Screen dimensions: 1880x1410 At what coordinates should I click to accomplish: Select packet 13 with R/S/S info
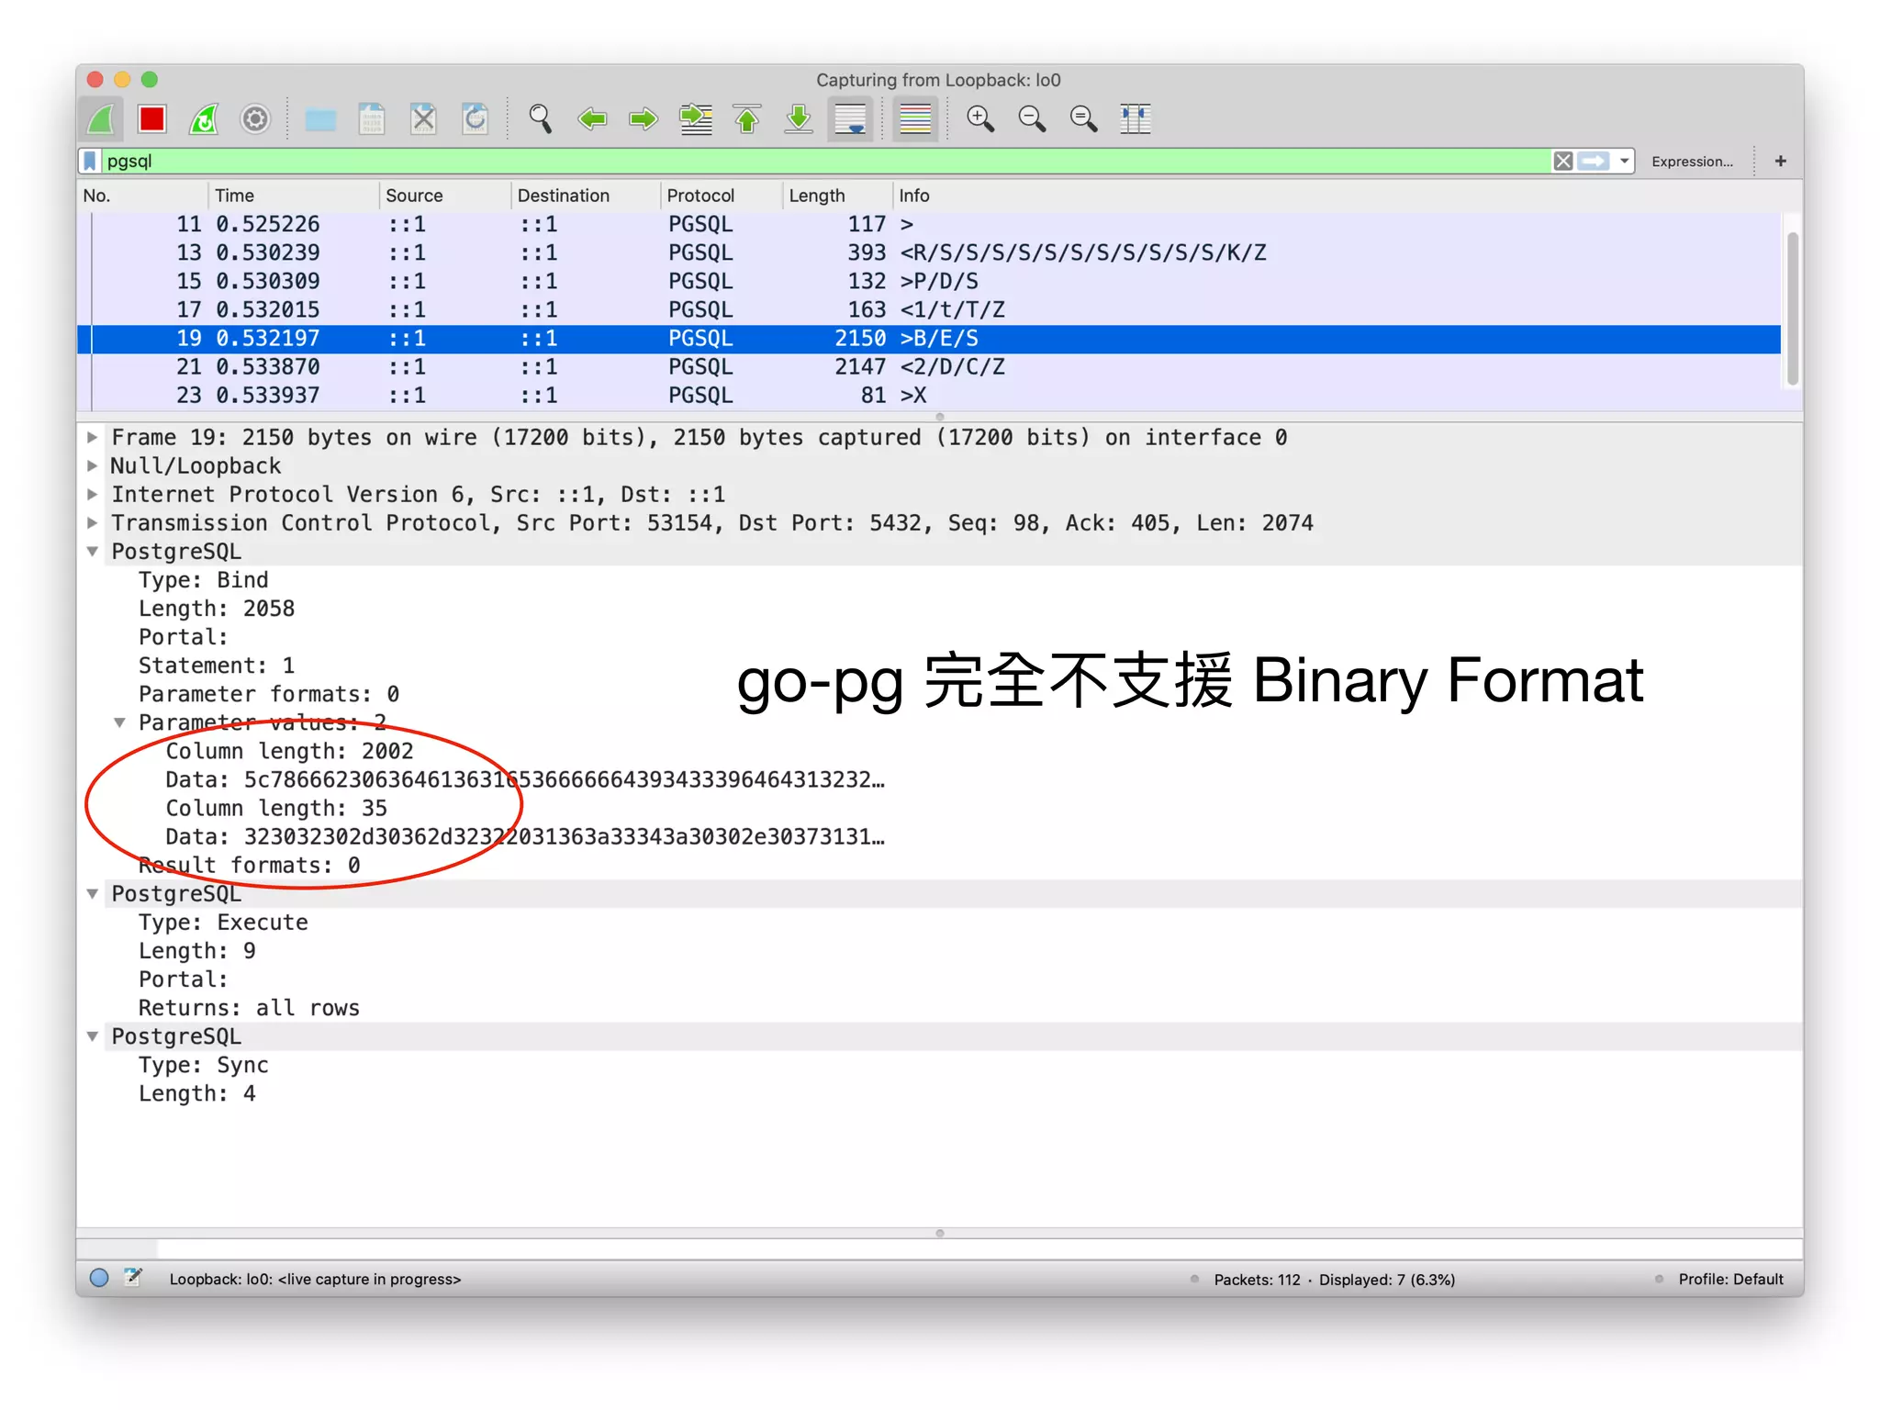[x=929, y=253]
